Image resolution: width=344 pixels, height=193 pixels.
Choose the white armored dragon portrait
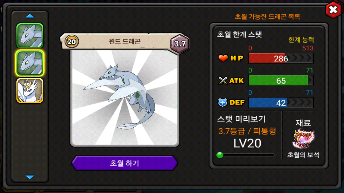point(30,91)
